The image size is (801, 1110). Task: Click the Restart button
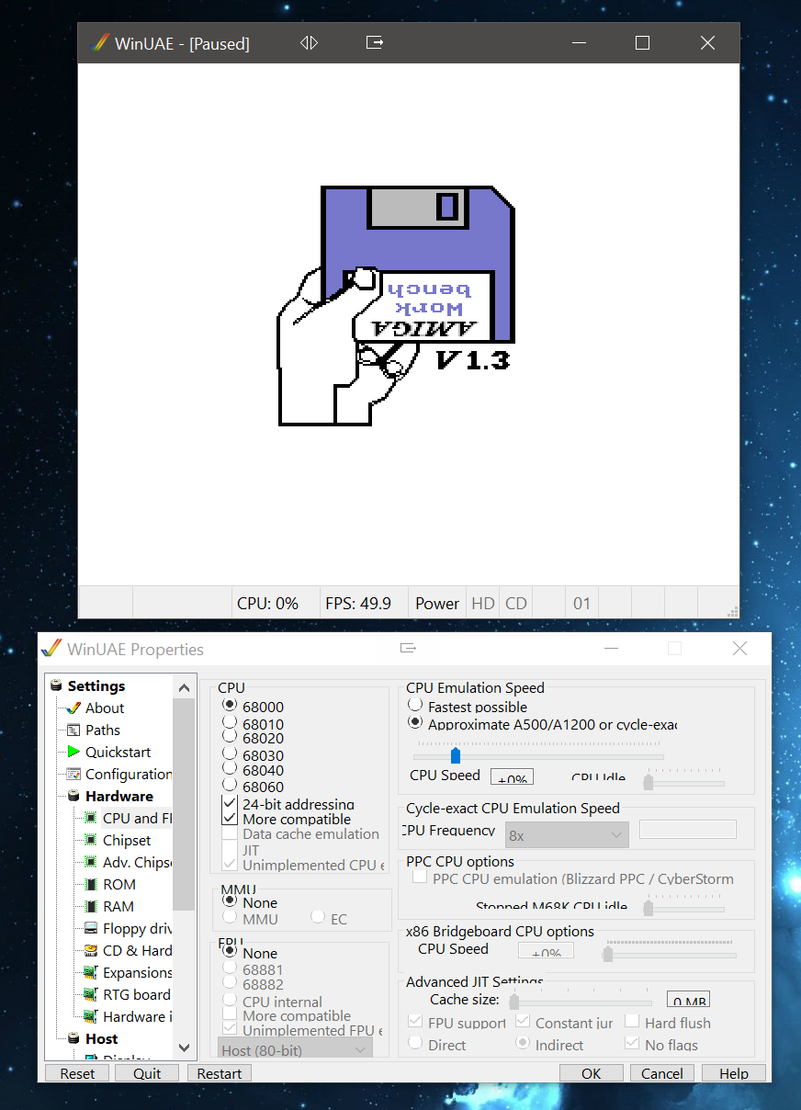pos(220,1072)
